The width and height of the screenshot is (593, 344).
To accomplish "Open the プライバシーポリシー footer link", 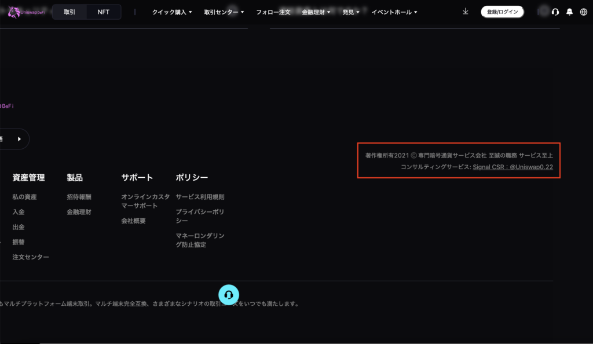I will 200,216.
